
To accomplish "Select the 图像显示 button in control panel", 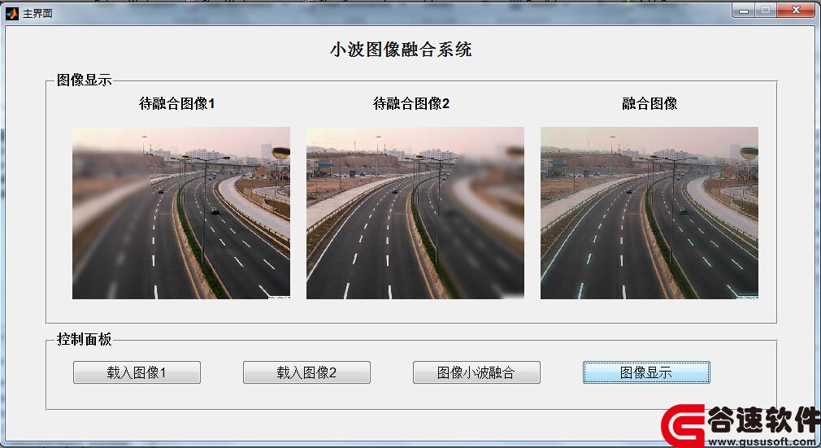I will (647, 372).
